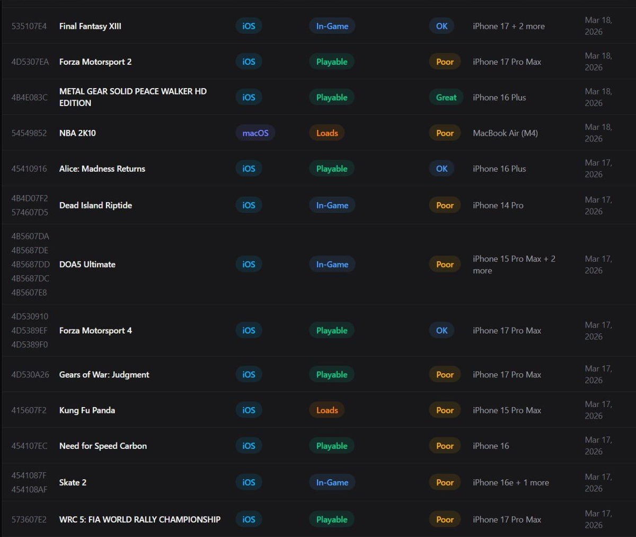Open the Gears of War: Judgment entry

[x=104, y=375]
